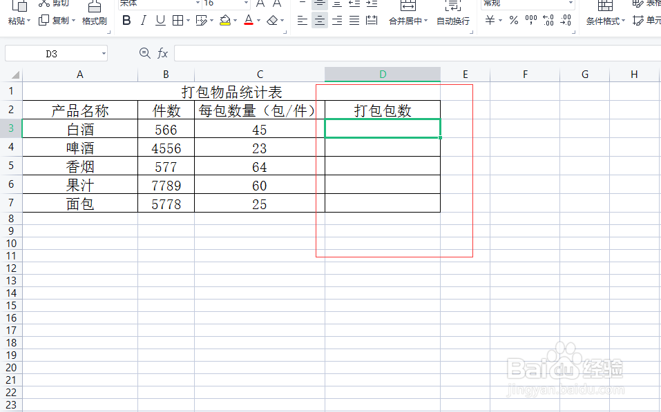Enable wrap text (自动换行)
Image resolution: width=661 pixels, height=412 pixels.
click(x=452, y=21)
